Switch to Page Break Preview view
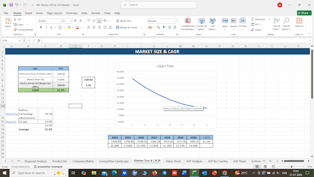 point(273,166)
